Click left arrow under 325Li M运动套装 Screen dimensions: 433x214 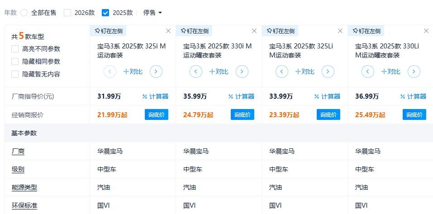click(282, 72)
